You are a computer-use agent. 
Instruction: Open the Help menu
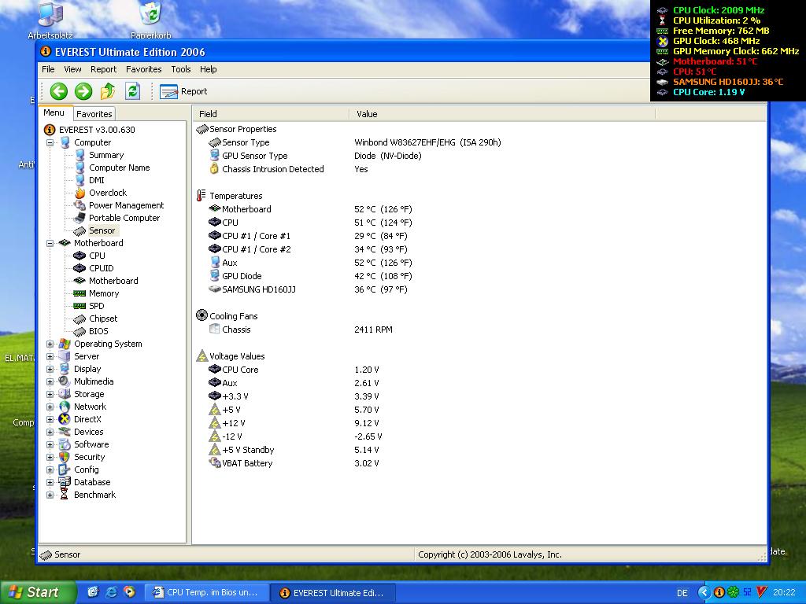coord(208,69)
